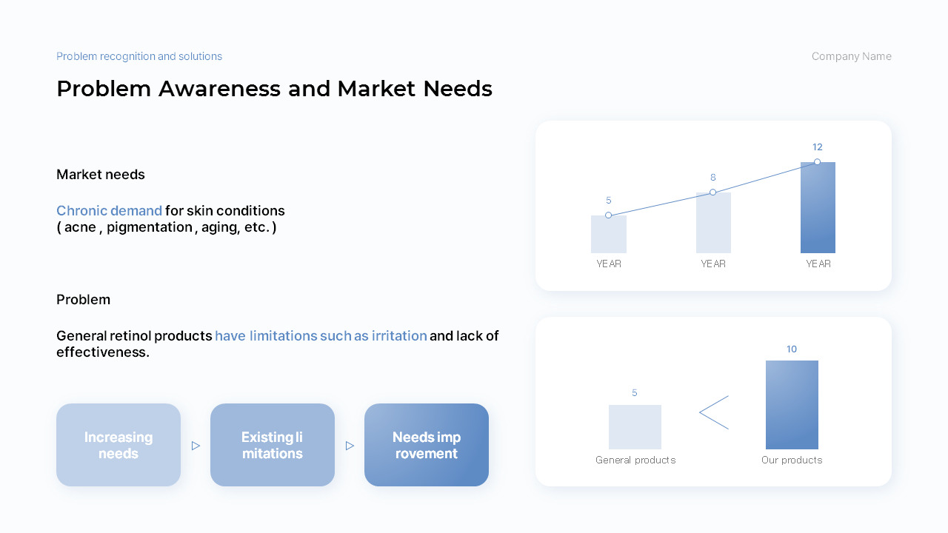Click the tallest gradient bar in yearly chart
The height and width of the screenshot is (533, 948).
point(818,208)
